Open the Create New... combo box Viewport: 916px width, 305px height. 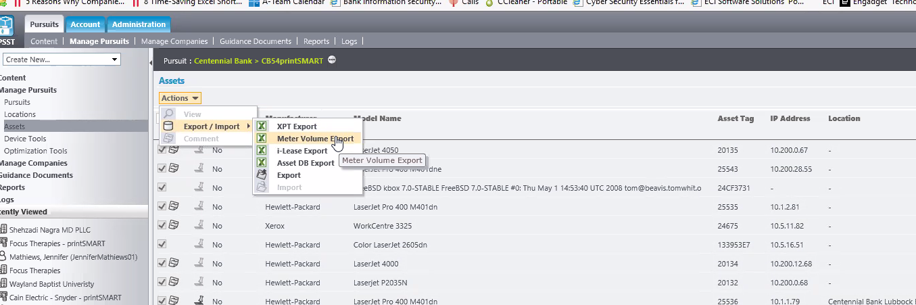[x=61, y=60]
